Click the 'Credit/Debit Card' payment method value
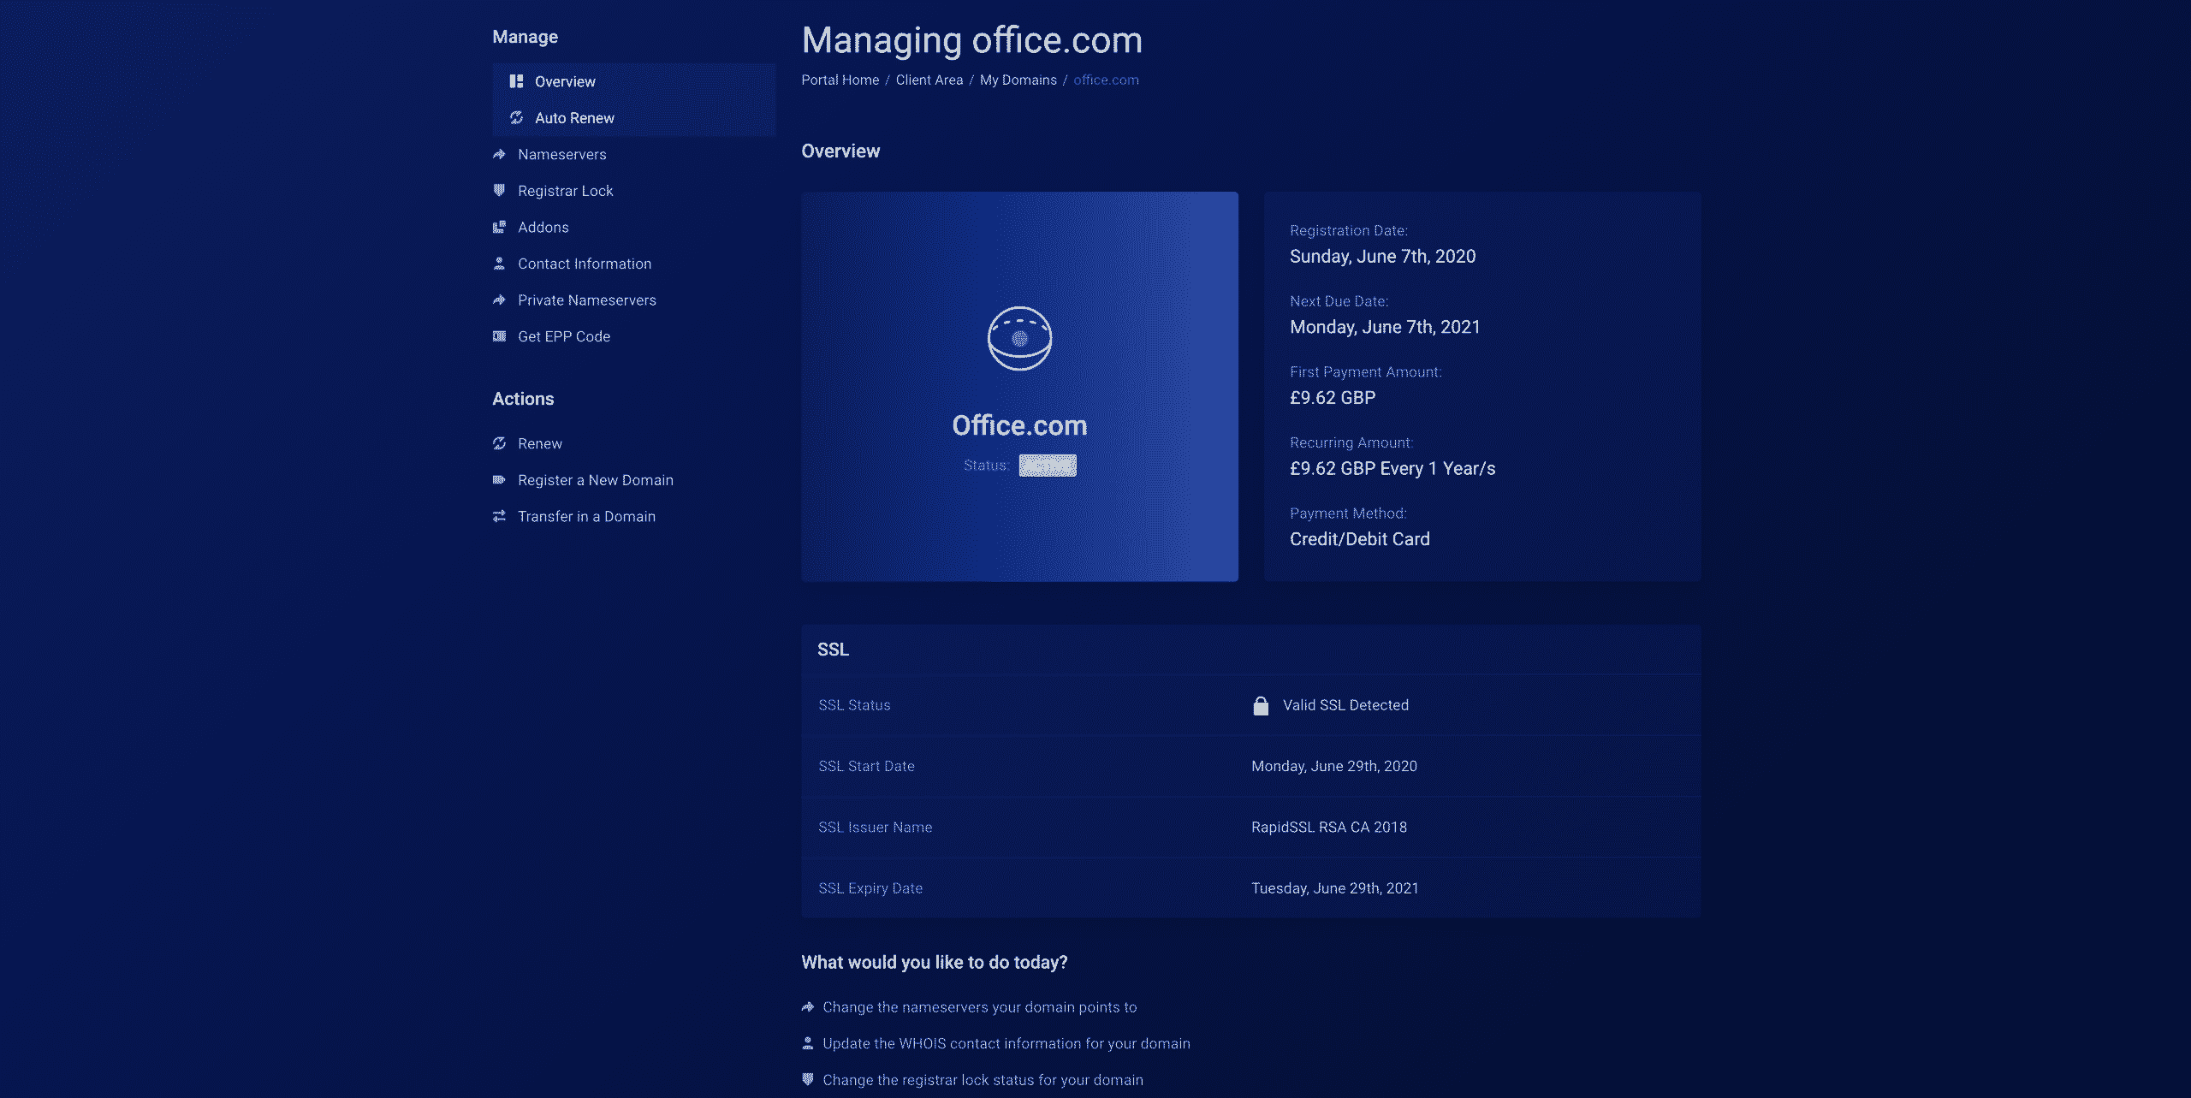This screenshot has width=2191, height=1098. coord(1359,539)
